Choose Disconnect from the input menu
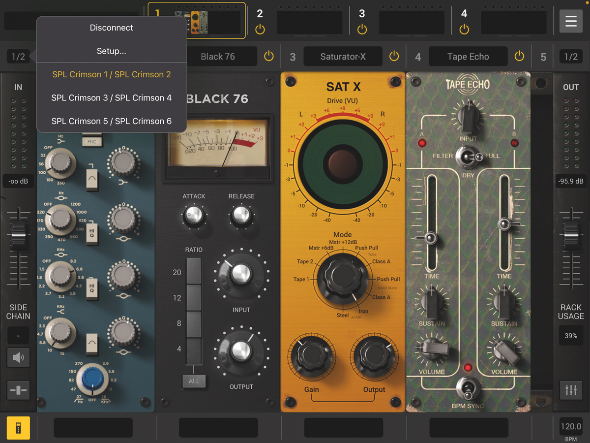This screenshot has height=443, width=590. point(112,28)
